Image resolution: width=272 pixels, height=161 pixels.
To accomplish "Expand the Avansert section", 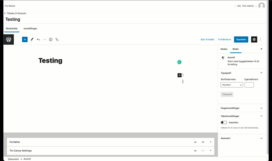I will [242, 138].
